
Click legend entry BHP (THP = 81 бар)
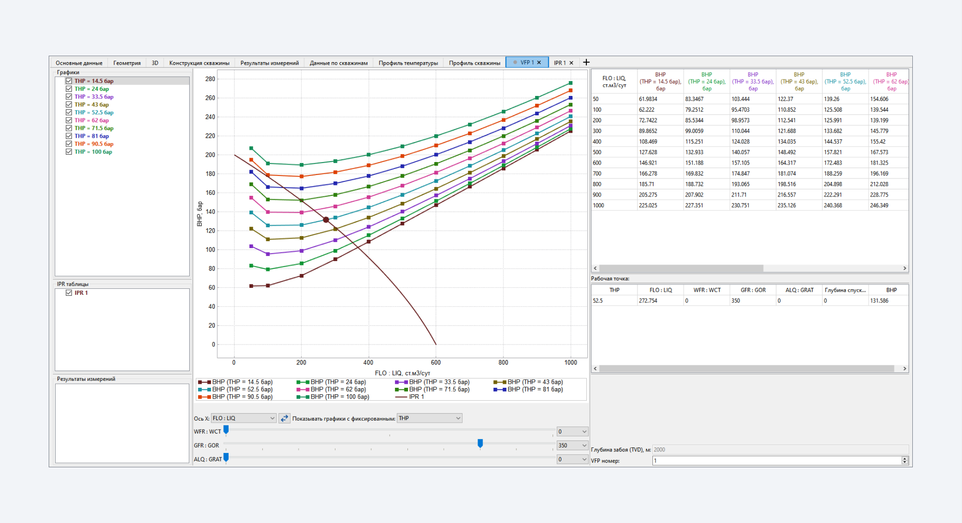click(528, 390)
